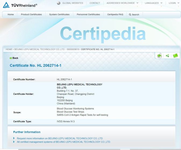
Task: Click the arrow bullet before Request more information
Action: 14,138
